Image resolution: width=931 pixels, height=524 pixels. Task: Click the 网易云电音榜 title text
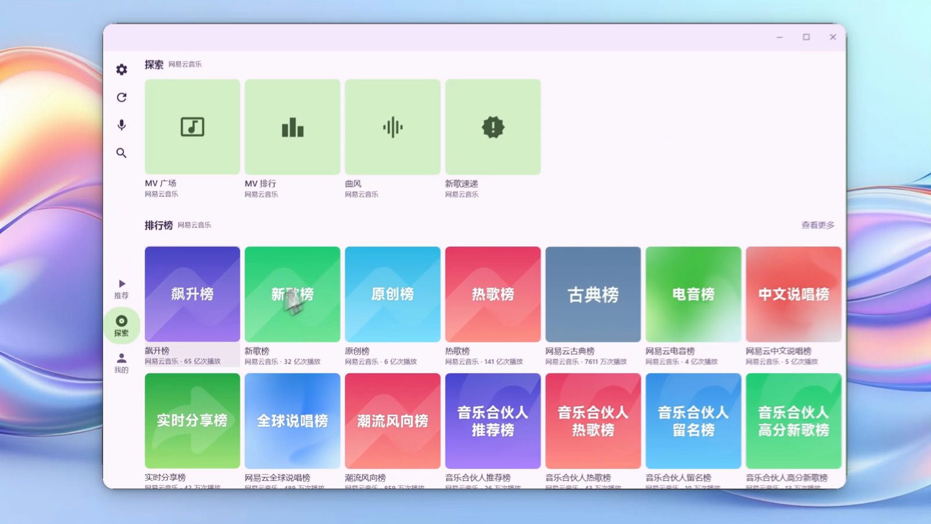pos(670,351)
